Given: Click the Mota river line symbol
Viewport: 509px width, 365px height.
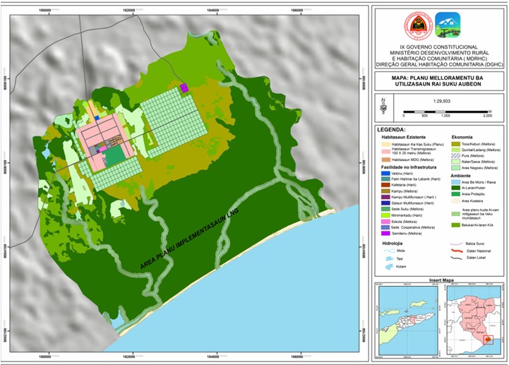Looking at the screenshot, I should coord(391,249).
